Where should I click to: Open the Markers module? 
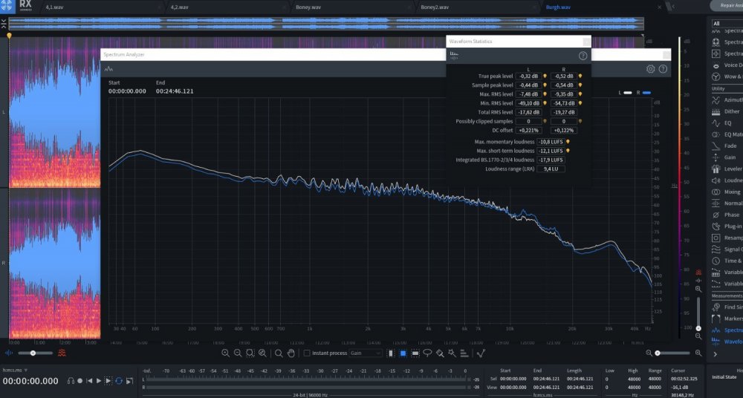point(727,319)
